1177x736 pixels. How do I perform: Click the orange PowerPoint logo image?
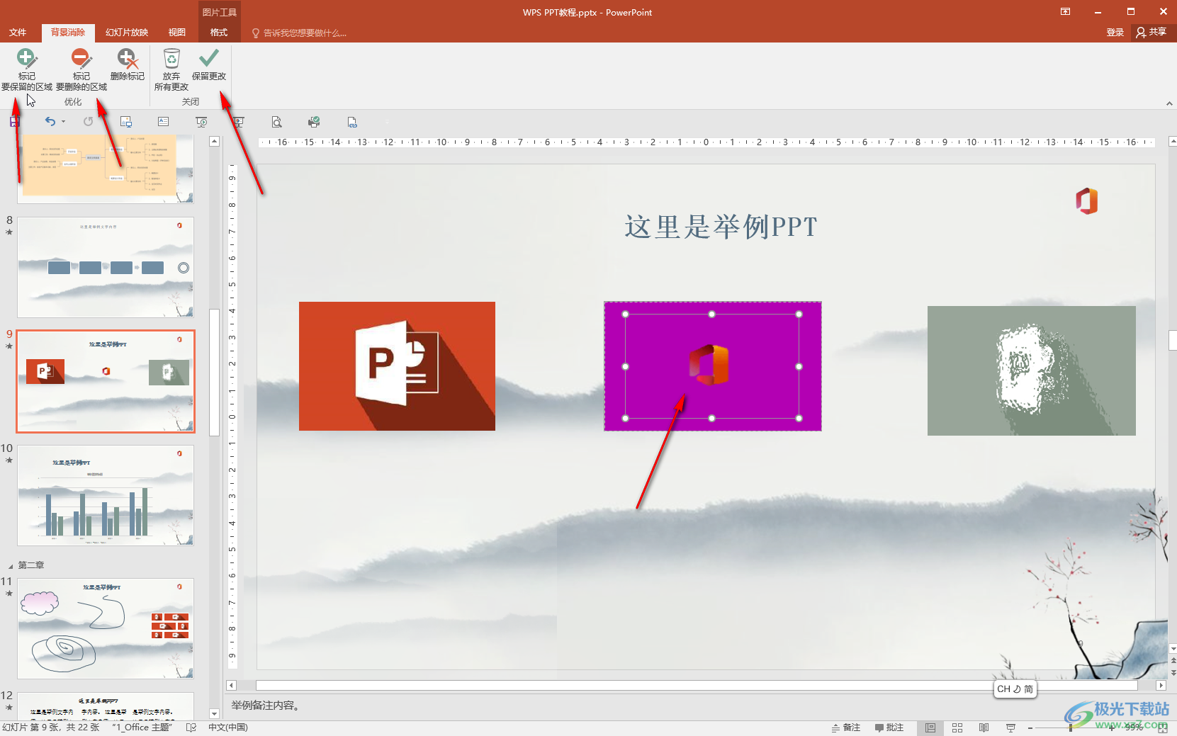click(397, 366)
